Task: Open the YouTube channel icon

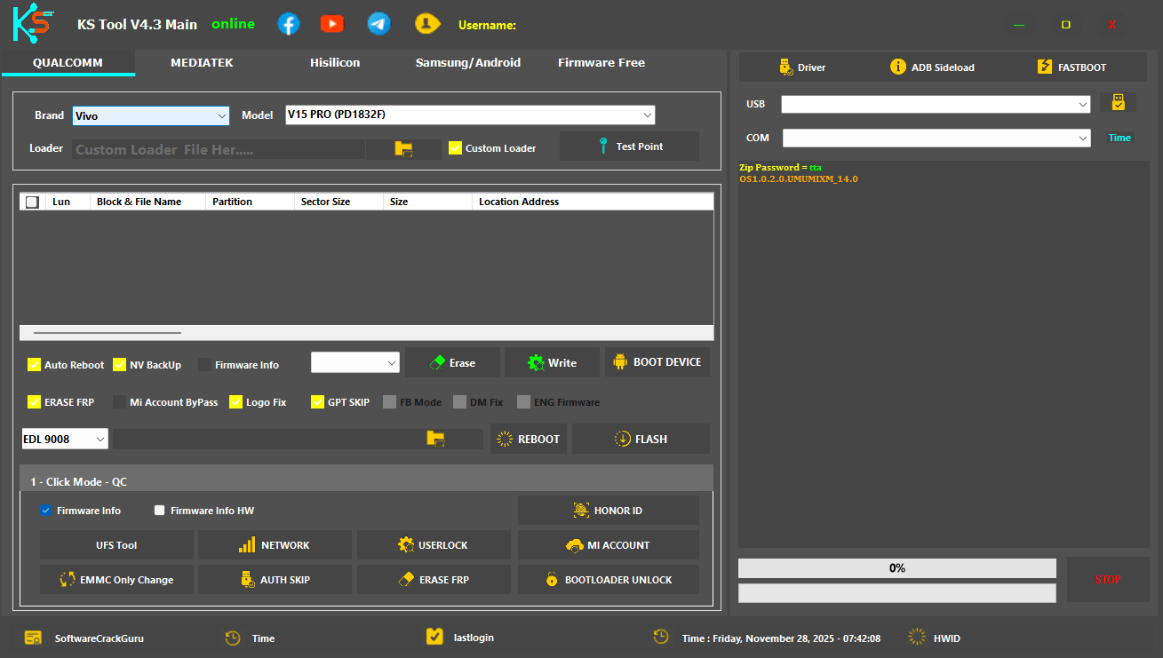Action: tap(331, 23)
